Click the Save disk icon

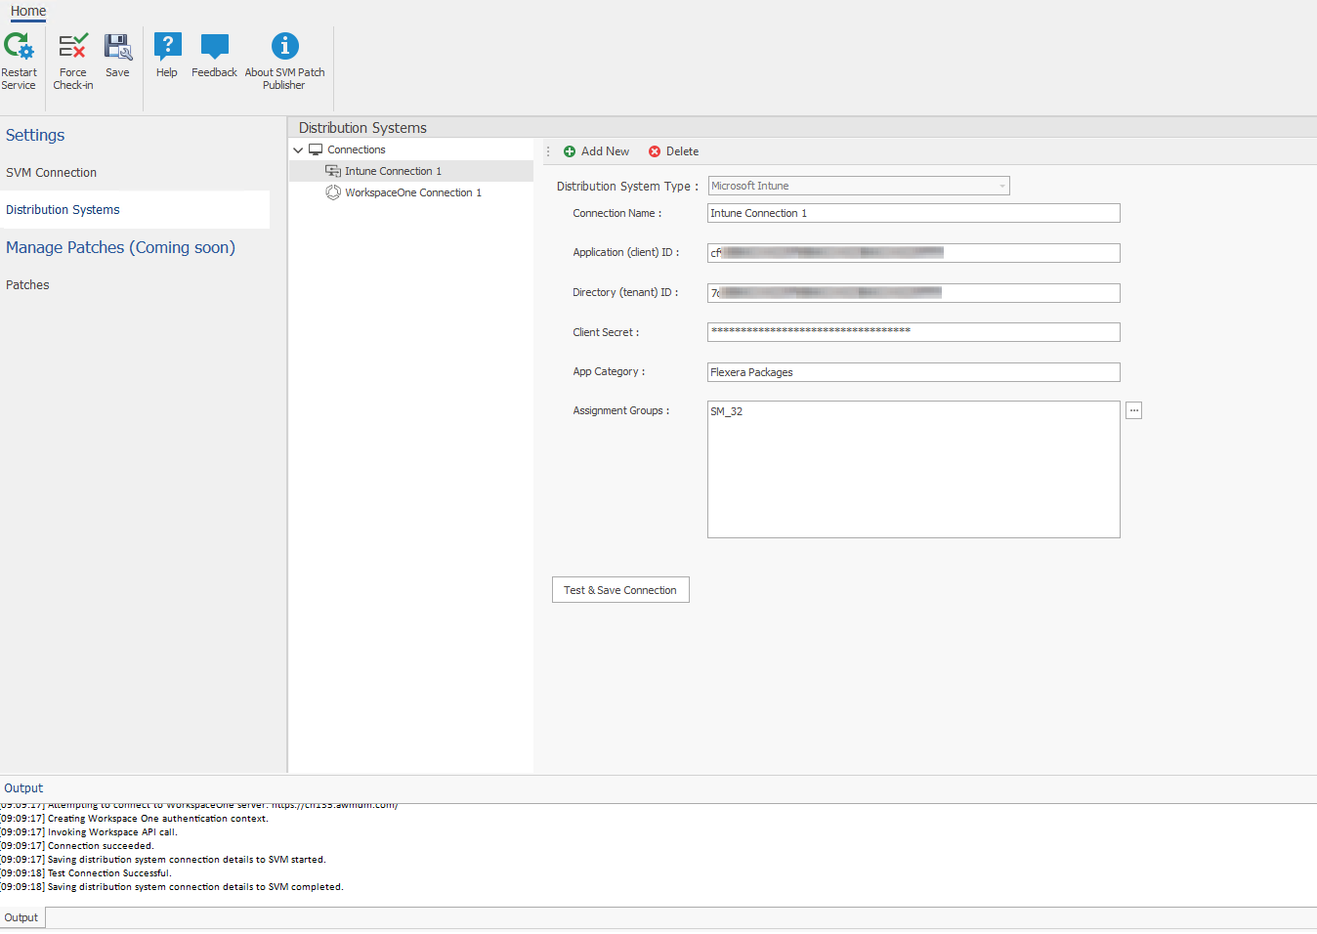coord(117,46)
